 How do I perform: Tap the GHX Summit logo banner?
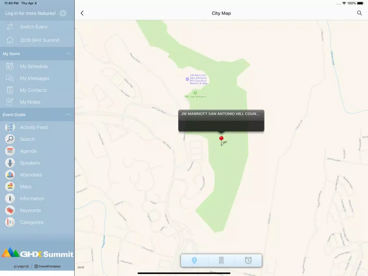click(37, 253)
